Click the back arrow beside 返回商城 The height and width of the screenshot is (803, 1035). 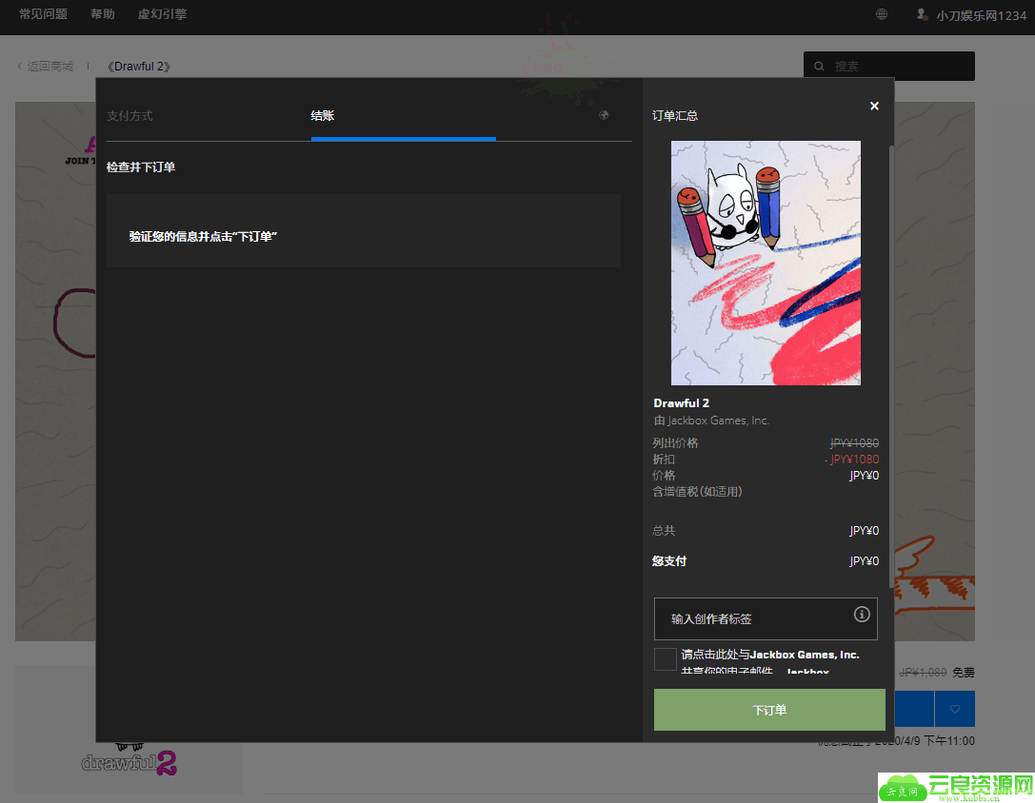click(20, 67)
